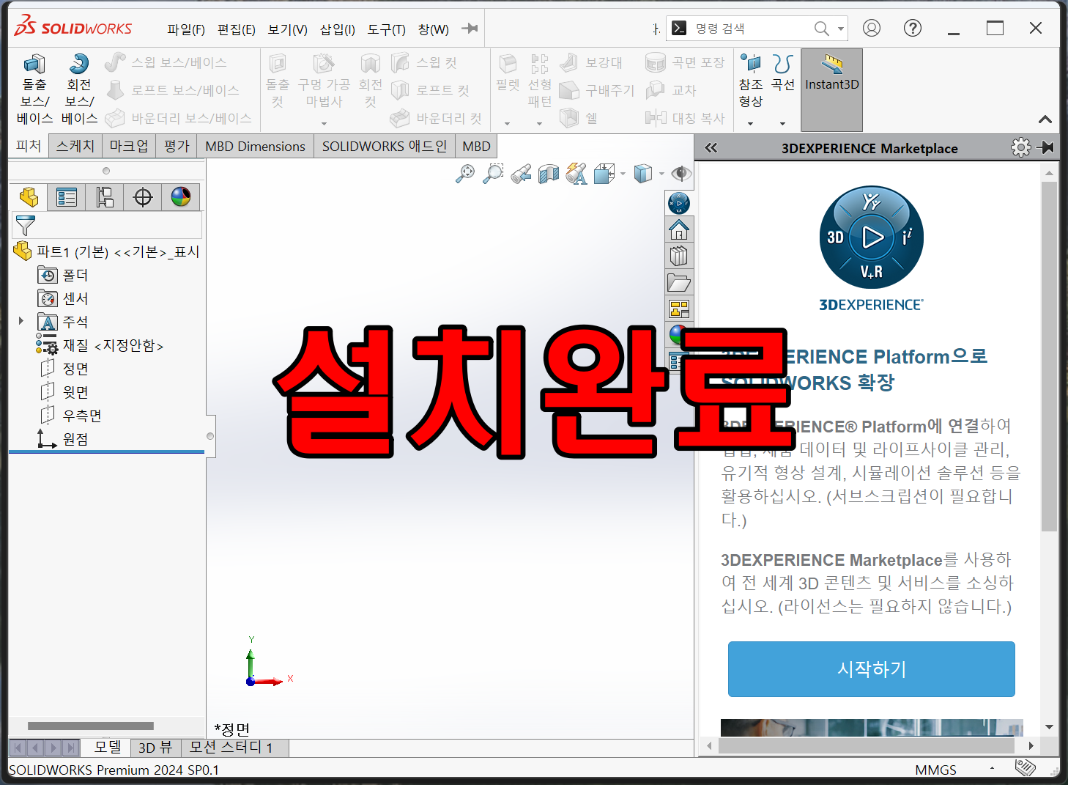This screenshot has width=1068, height=785.
Task: Click the Display Style cube icon
Action: pos(642,174)
